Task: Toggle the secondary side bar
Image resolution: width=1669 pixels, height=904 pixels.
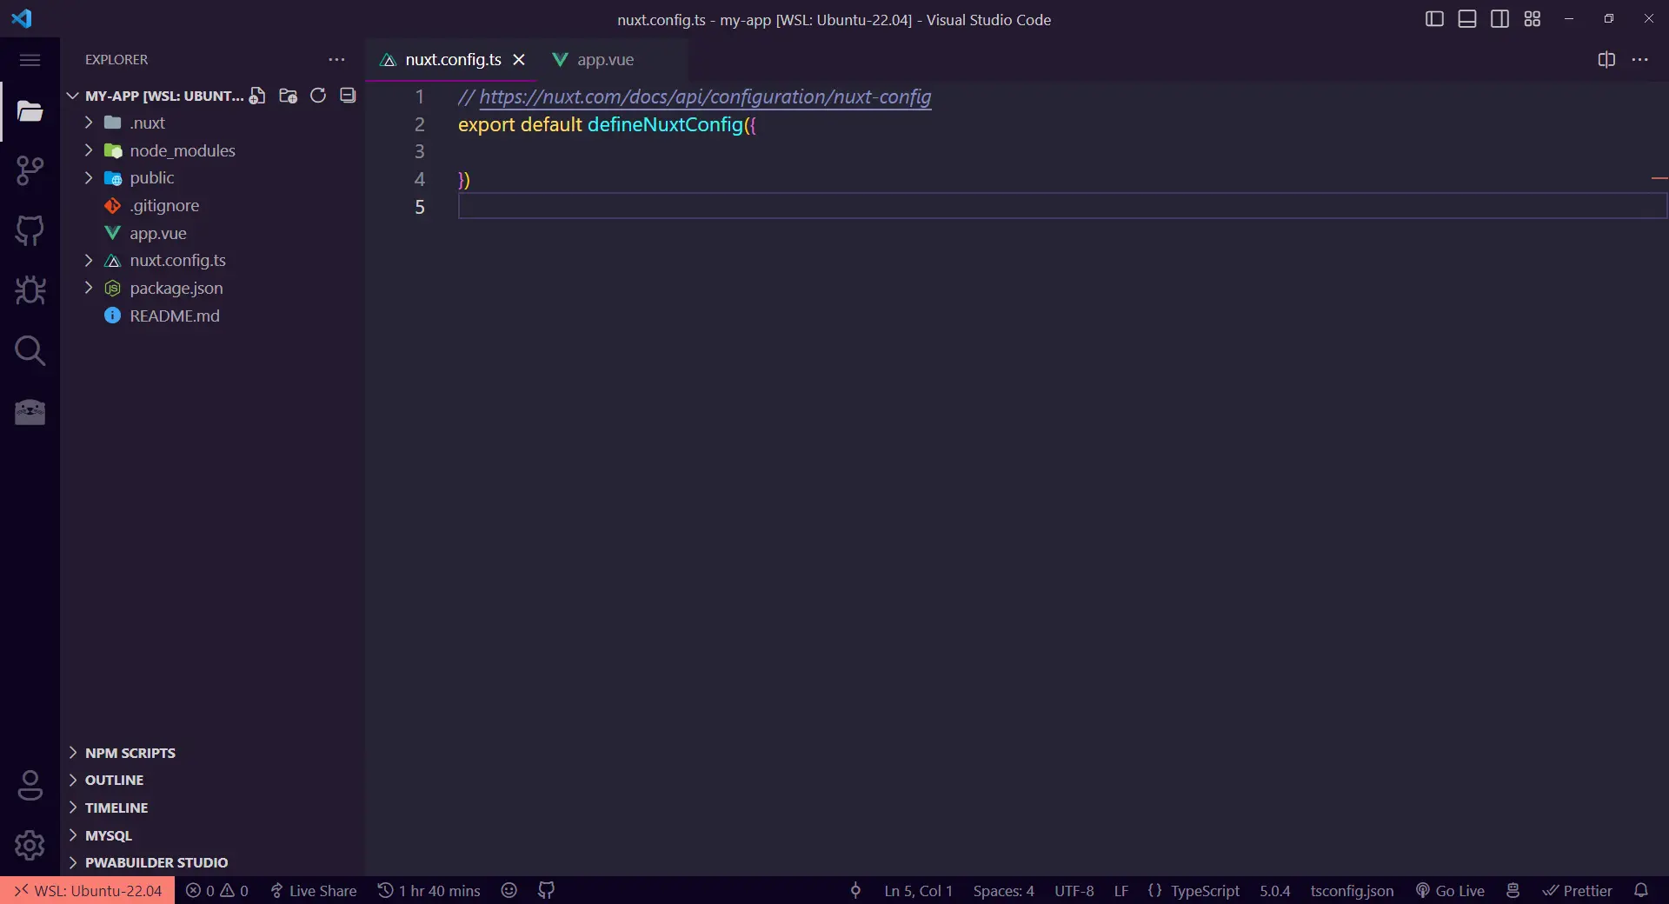Action: point(1499,19)
